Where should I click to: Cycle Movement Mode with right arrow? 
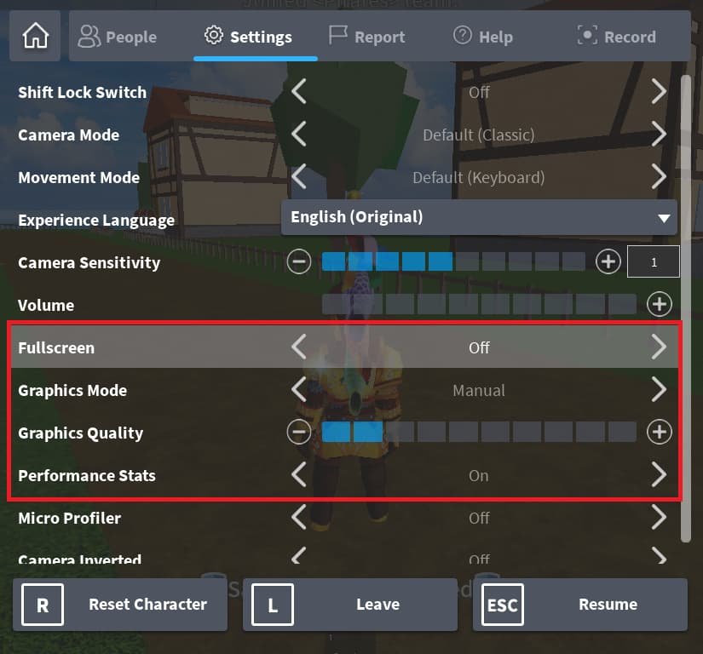659,177
